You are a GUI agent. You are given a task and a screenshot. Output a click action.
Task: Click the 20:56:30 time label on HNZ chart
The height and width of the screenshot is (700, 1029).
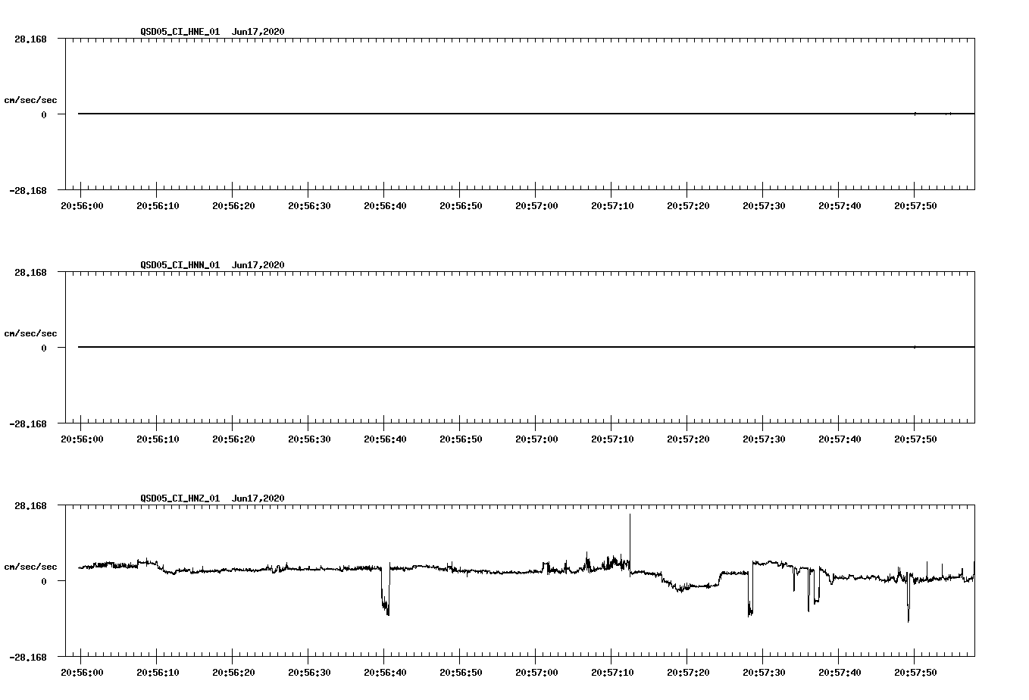[x=309, y=672]
